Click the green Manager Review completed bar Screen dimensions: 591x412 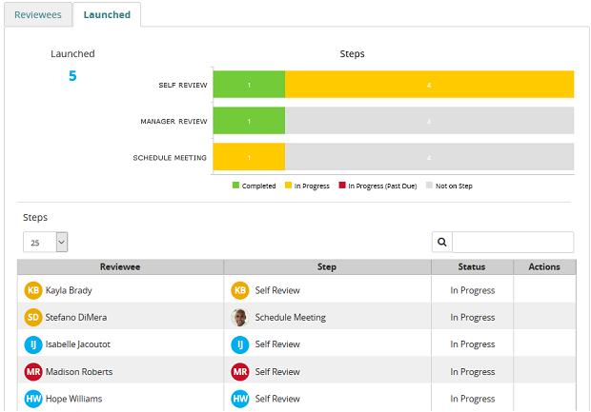tap(249, 121)
